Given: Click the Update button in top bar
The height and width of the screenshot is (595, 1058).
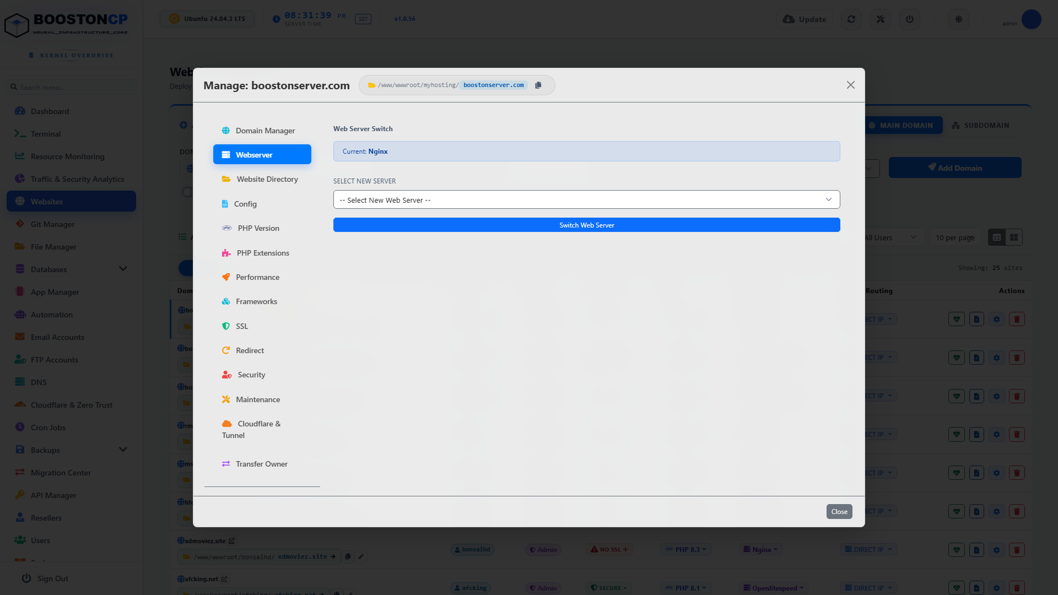Looking at the screenshot, I should (805, 19).
